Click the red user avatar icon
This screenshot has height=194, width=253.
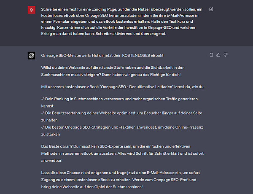(32, 10)
